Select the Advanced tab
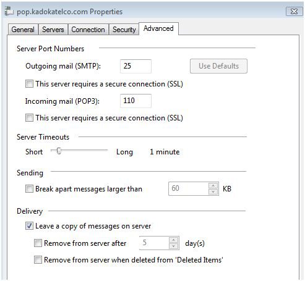 [158, 28]
